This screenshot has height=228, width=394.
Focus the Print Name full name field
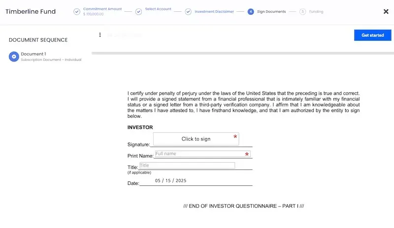202,154
